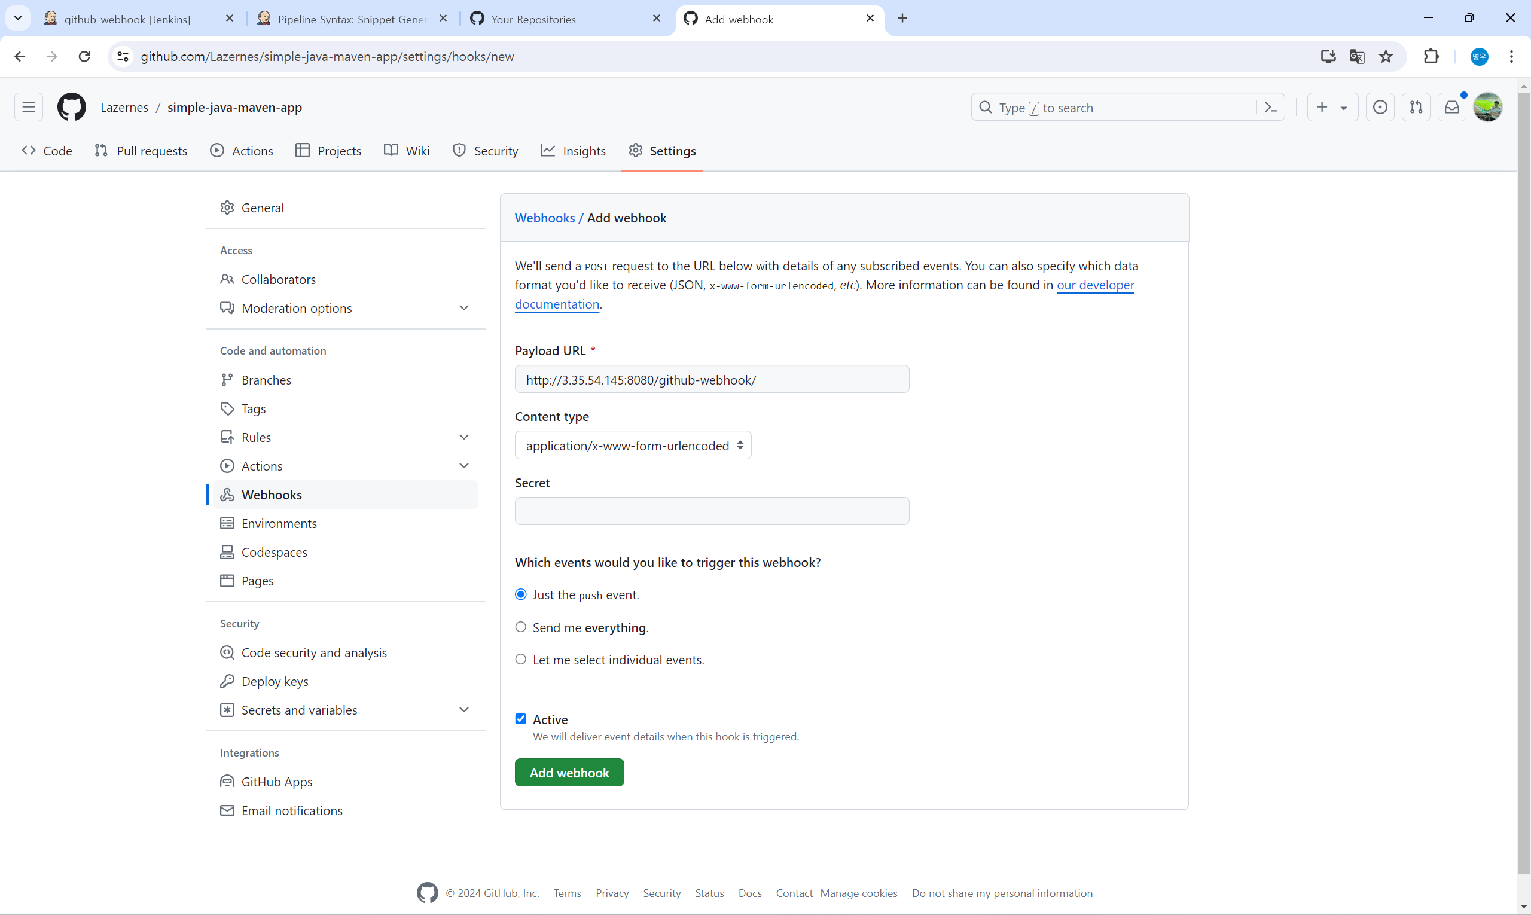Open a new browser tab
The image size is (1531, 915).
(x=902, y=19)
